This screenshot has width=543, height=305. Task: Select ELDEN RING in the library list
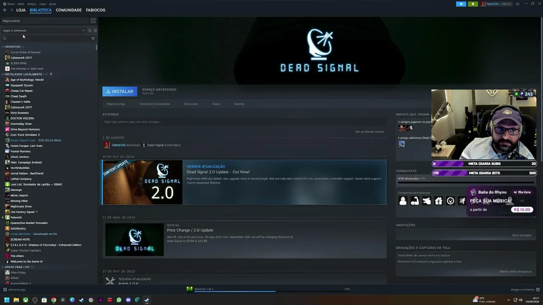[x=18, y=63]
